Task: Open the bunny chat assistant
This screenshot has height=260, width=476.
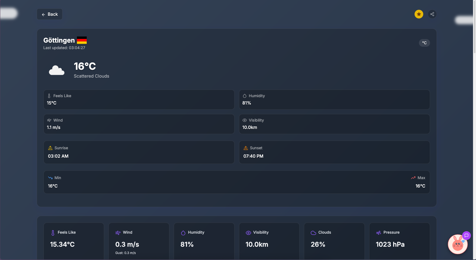Action: (458, 244)
